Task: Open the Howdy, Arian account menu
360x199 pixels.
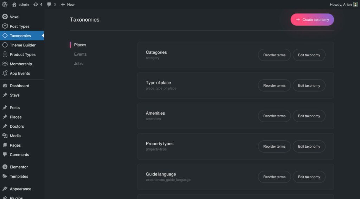Action: point(341,5)
